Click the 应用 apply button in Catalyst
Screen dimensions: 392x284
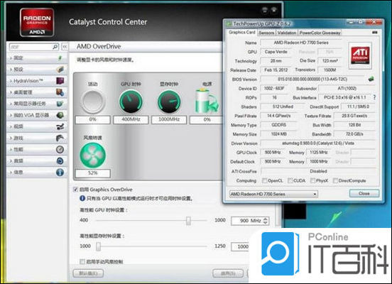[x=228, y=273]
